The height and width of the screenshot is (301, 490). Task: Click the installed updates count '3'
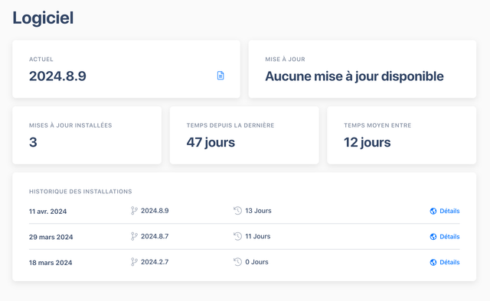tap(33, 142)
